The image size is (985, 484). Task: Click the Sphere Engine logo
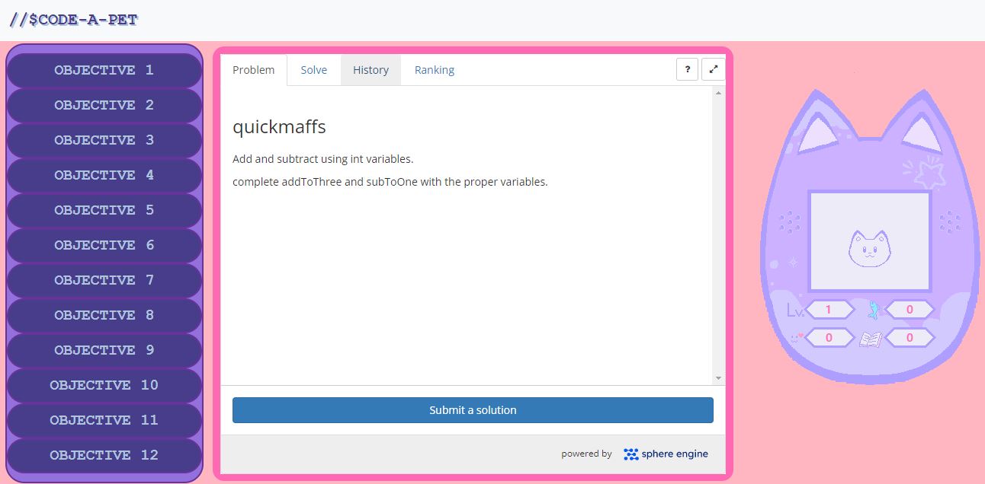coord(666,454)
